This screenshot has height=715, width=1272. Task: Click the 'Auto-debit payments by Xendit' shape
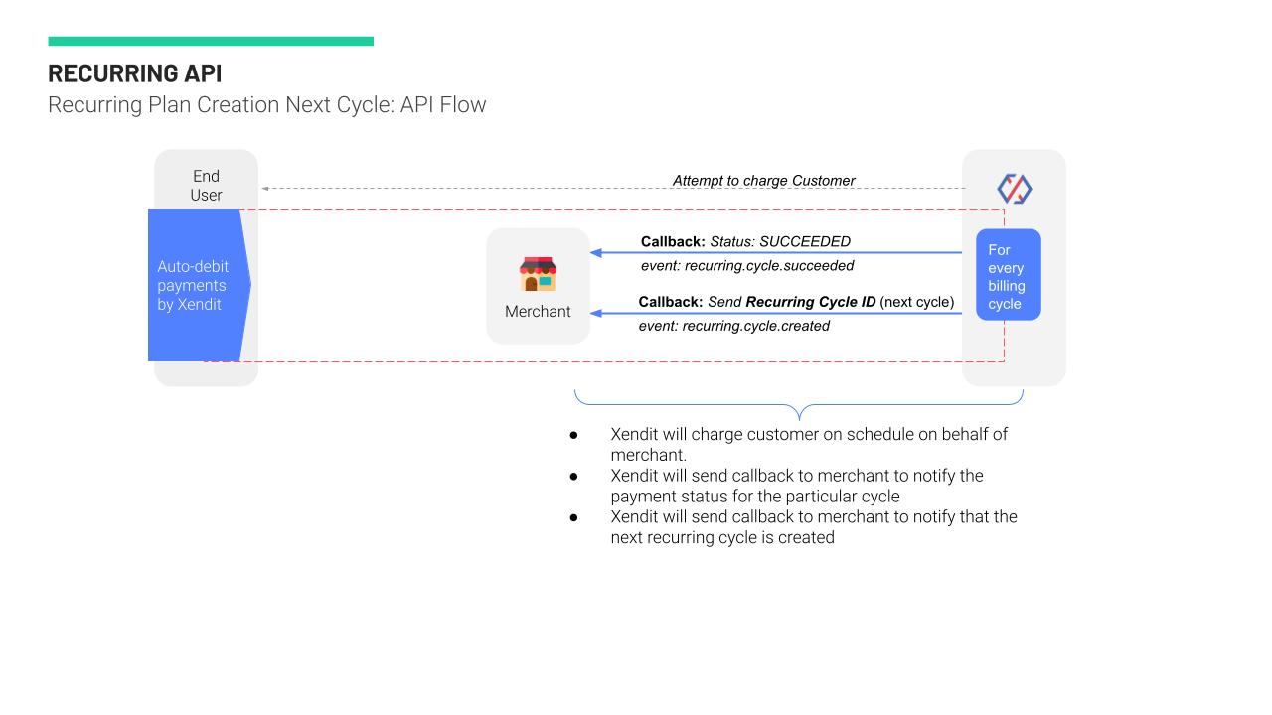(199, 285)
